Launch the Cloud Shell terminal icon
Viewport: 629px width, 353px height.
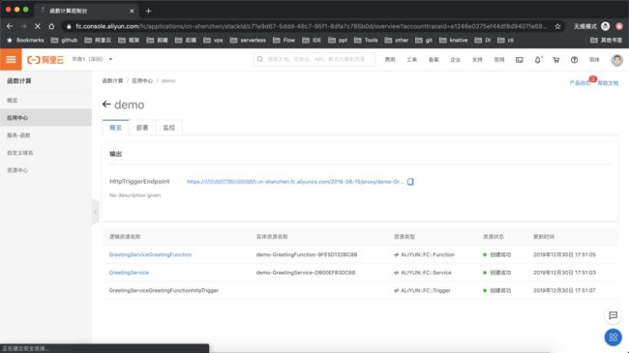point(519,60)
